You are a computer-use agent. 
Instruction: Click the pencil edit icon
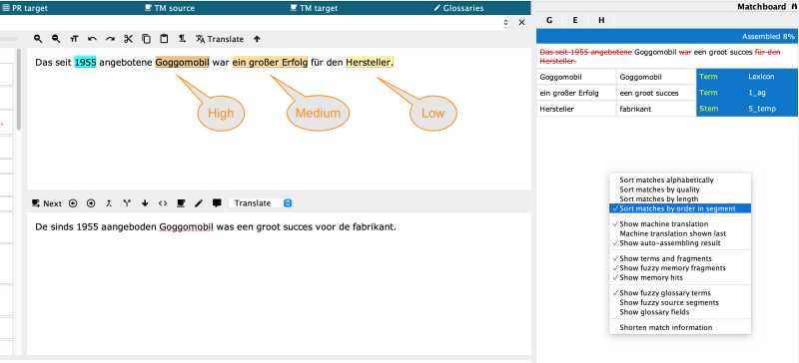(x=199, y=203)
